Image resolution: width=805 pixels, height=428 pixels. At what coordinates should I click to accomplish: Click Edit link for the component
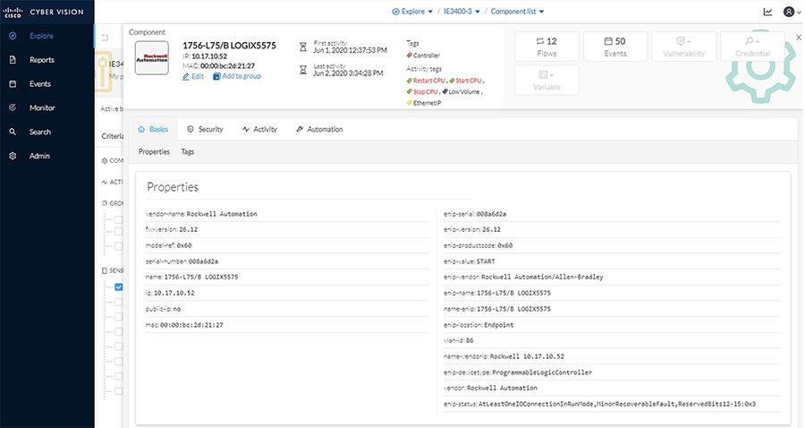click(x=193, y=77)
